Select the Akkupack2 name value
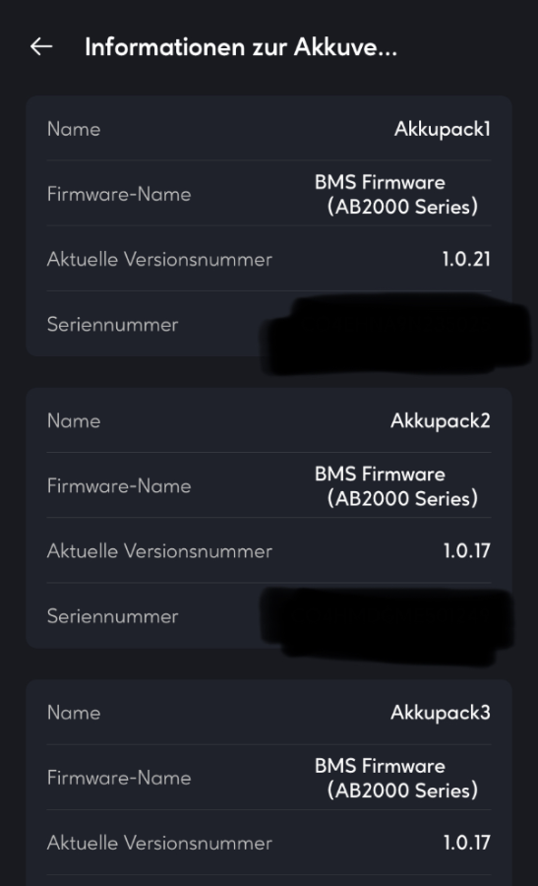The image size is (538, 886). point(441,421)
